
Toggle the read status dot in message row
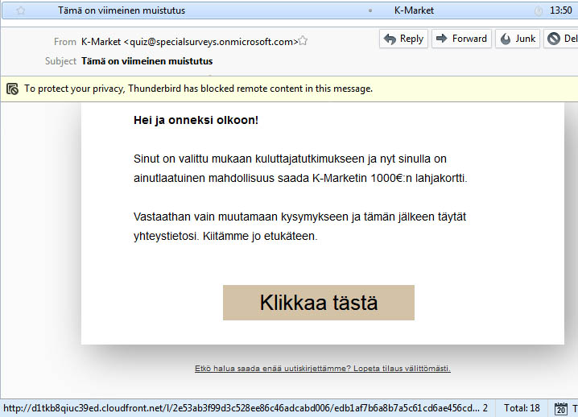pos(370,10)
